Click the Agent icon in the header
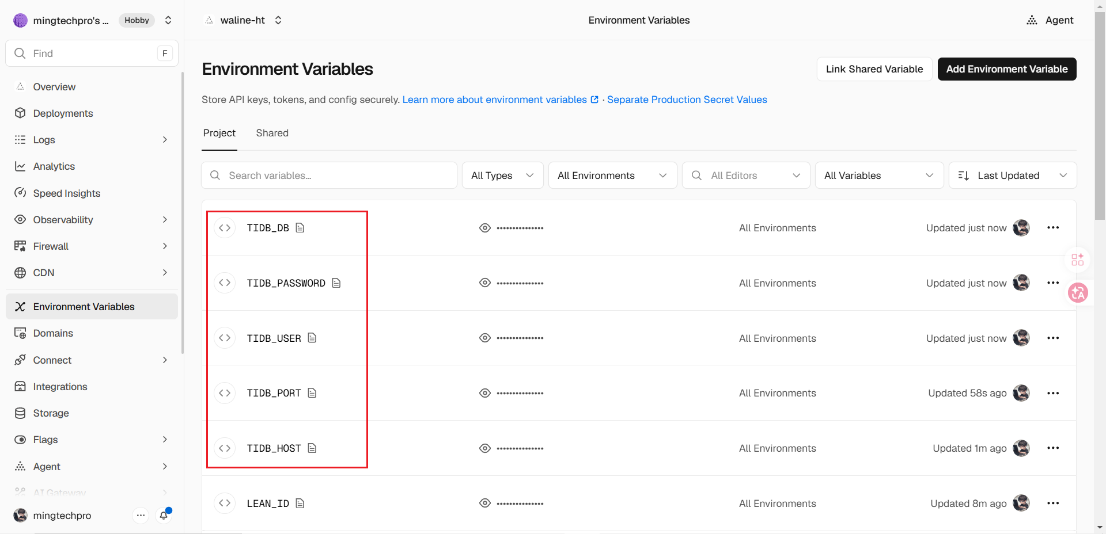The image size is (1106, 534). click(1032, 20)
